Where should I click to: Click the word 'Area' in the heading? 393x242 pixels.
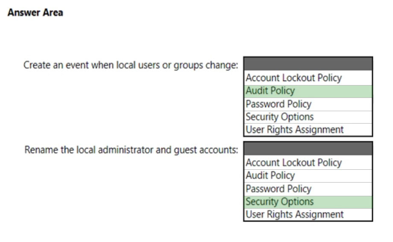(x=53, y=12)
